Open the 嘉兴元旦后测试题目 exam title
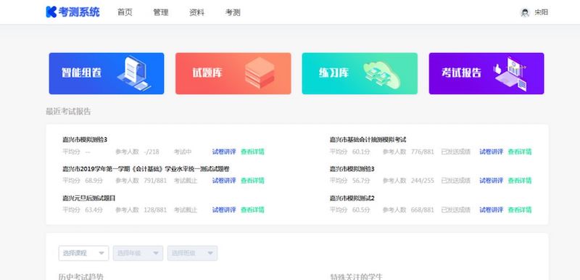The width and height of the screenshot is (580, 280). tap(89, 198)
